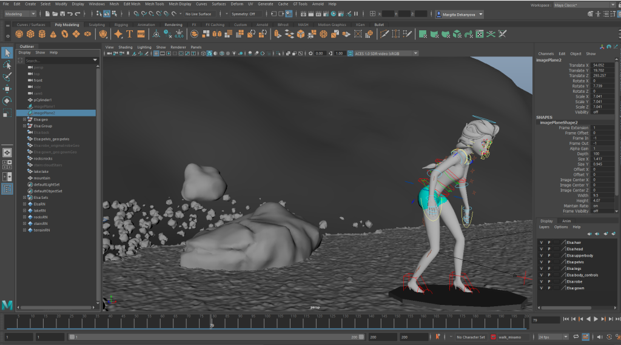Click the range slider bar
This screenshot has height=345, width=621.
tap(217, 337)
